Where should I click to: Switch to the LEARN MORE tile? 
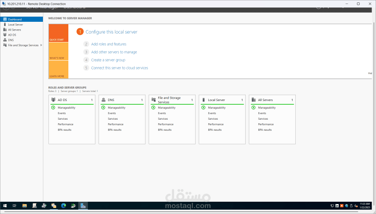(58, 70)
